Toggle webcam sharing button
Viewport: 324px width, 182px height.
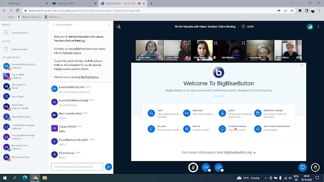pyautogui.click(x=219, y=167)
